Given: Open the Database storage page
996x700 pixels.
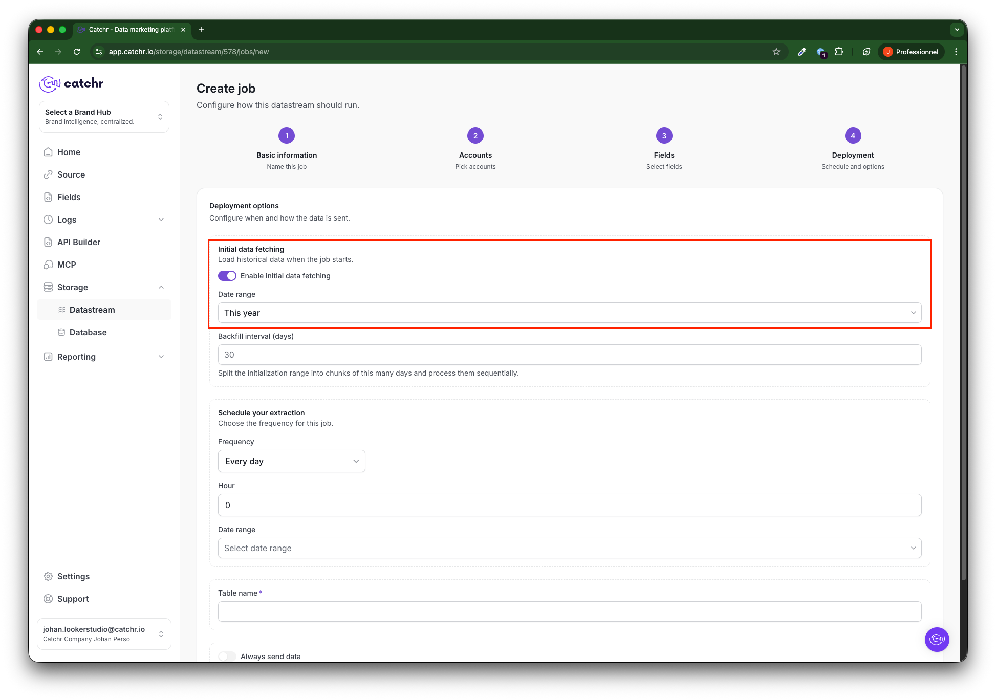Looking at the screenshot, I should point(88,332).
